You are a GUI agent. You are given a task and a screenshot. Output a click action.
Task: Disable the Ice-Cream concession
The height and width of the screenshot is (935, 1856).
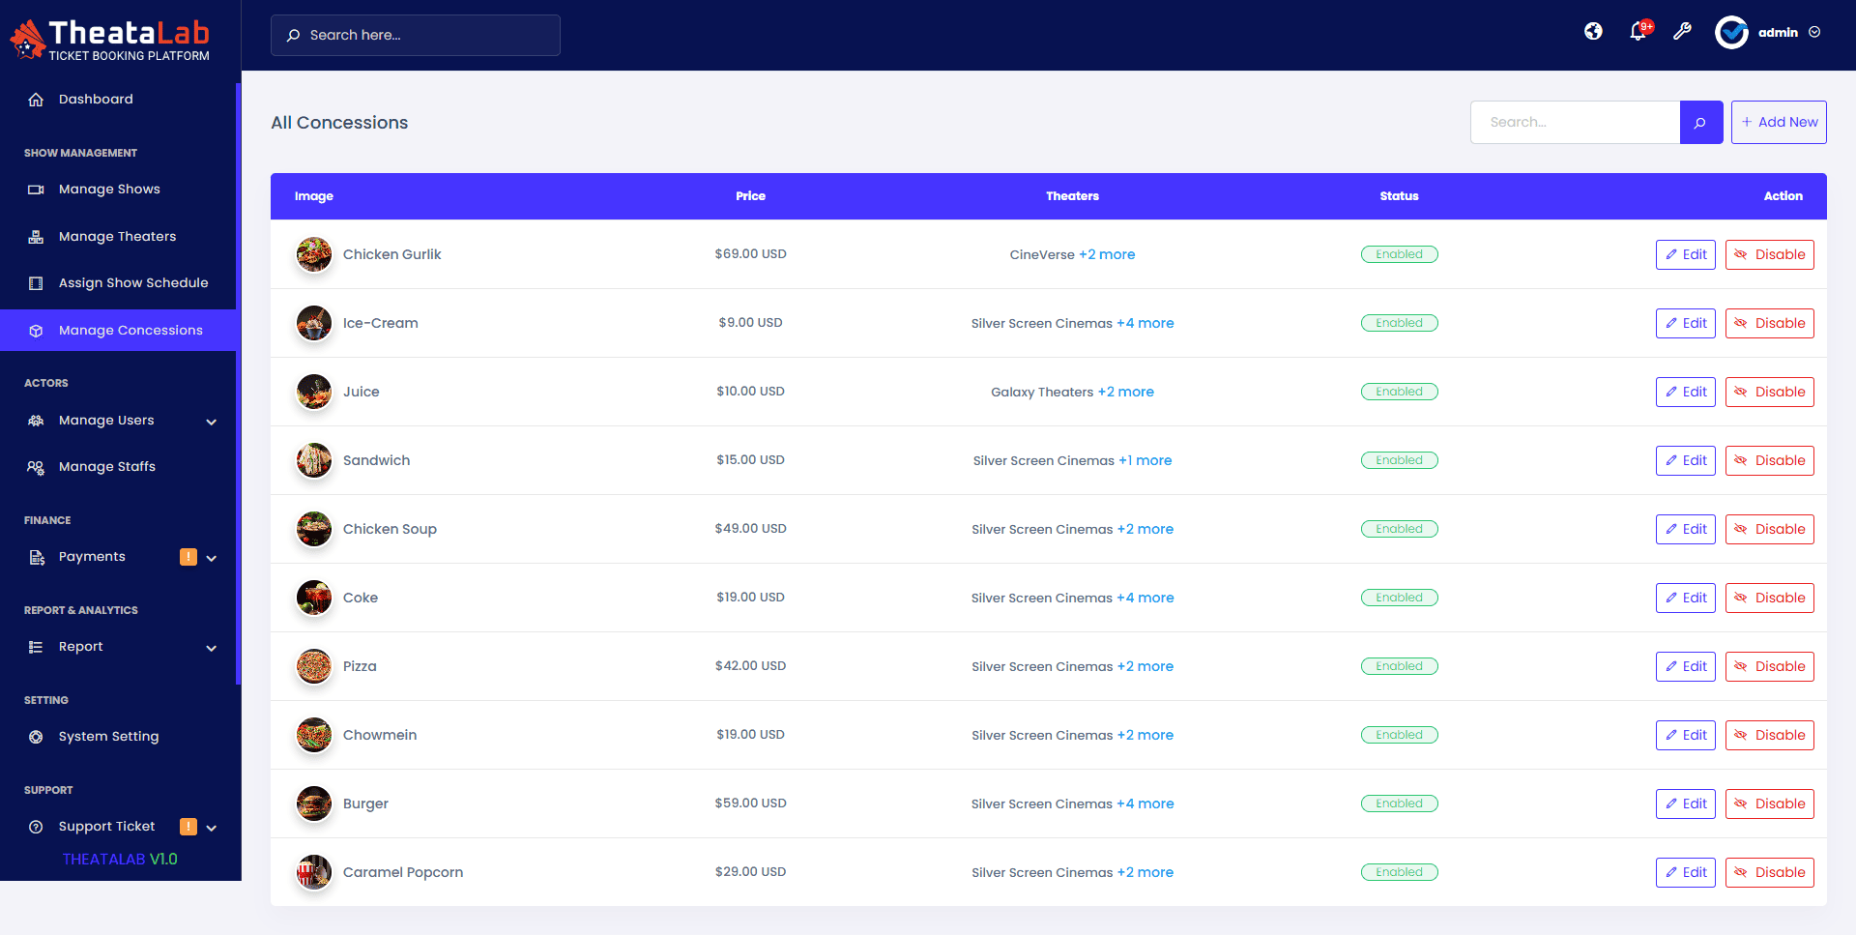1770,323
